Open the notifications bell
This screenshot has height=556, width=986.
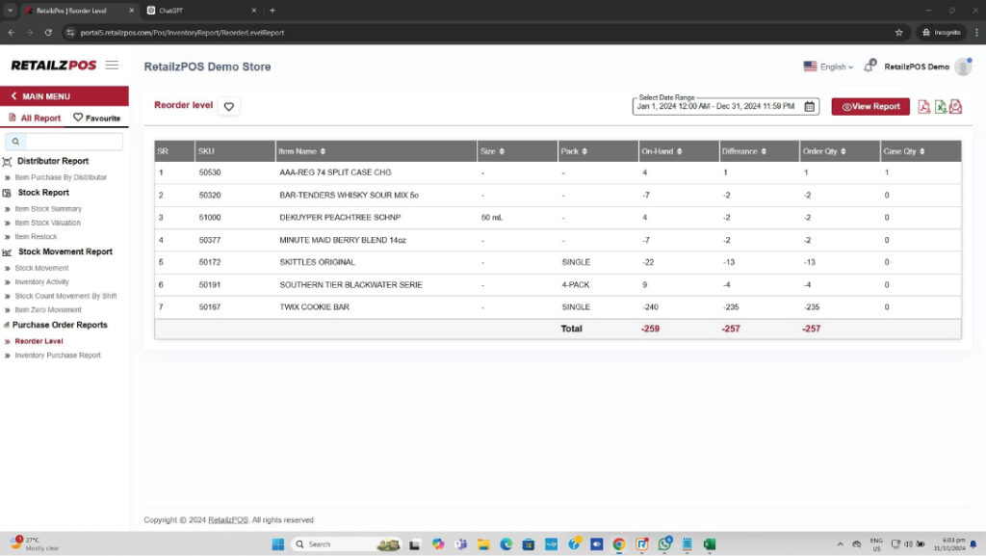[869, 66]
